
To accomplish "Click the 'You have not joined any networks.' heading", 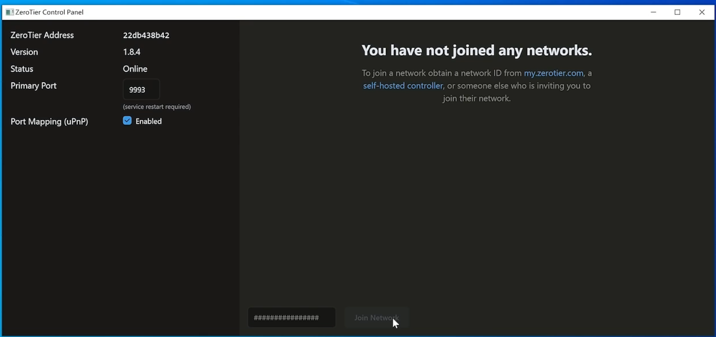I will (x=477, y=50).
